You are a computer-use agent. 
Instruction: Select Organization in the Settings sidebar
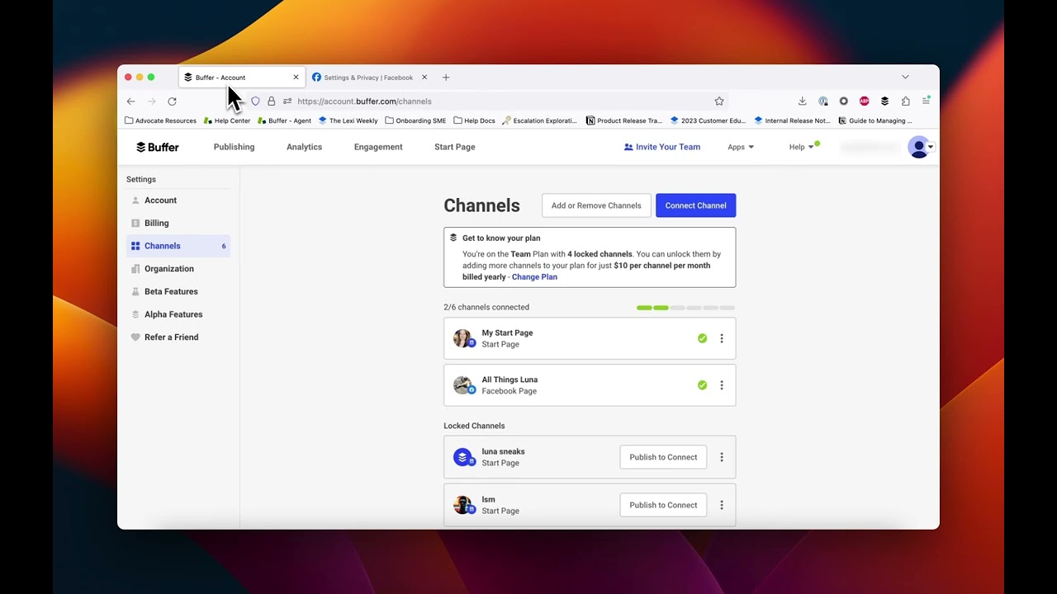click(178, 269)
